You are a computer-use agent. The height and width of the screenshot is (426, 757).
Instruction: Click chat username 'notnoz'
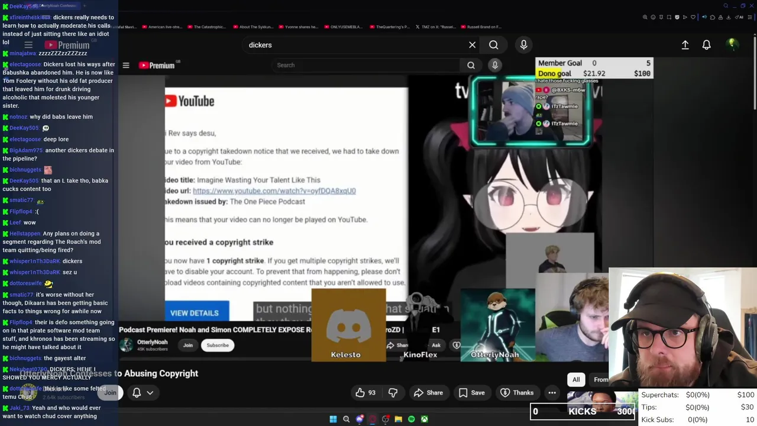pos(18,117)
